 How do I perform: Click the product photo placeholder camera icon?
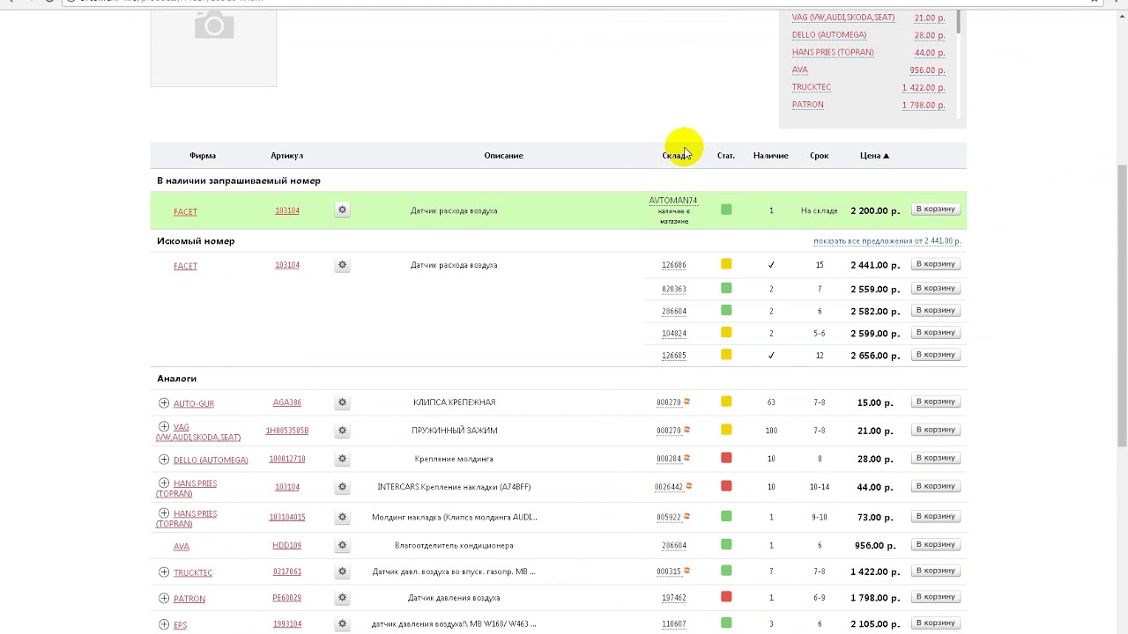(214, 25)
